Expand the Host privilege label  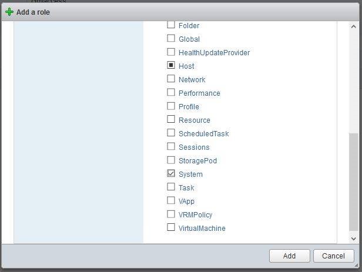coord(186,66)
